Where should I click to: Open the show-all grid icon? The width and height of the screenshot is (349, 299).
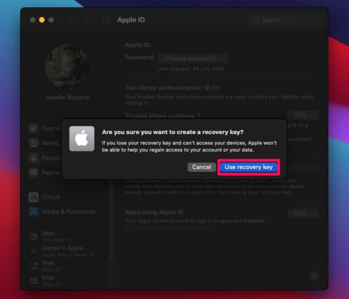pos(106,20)
